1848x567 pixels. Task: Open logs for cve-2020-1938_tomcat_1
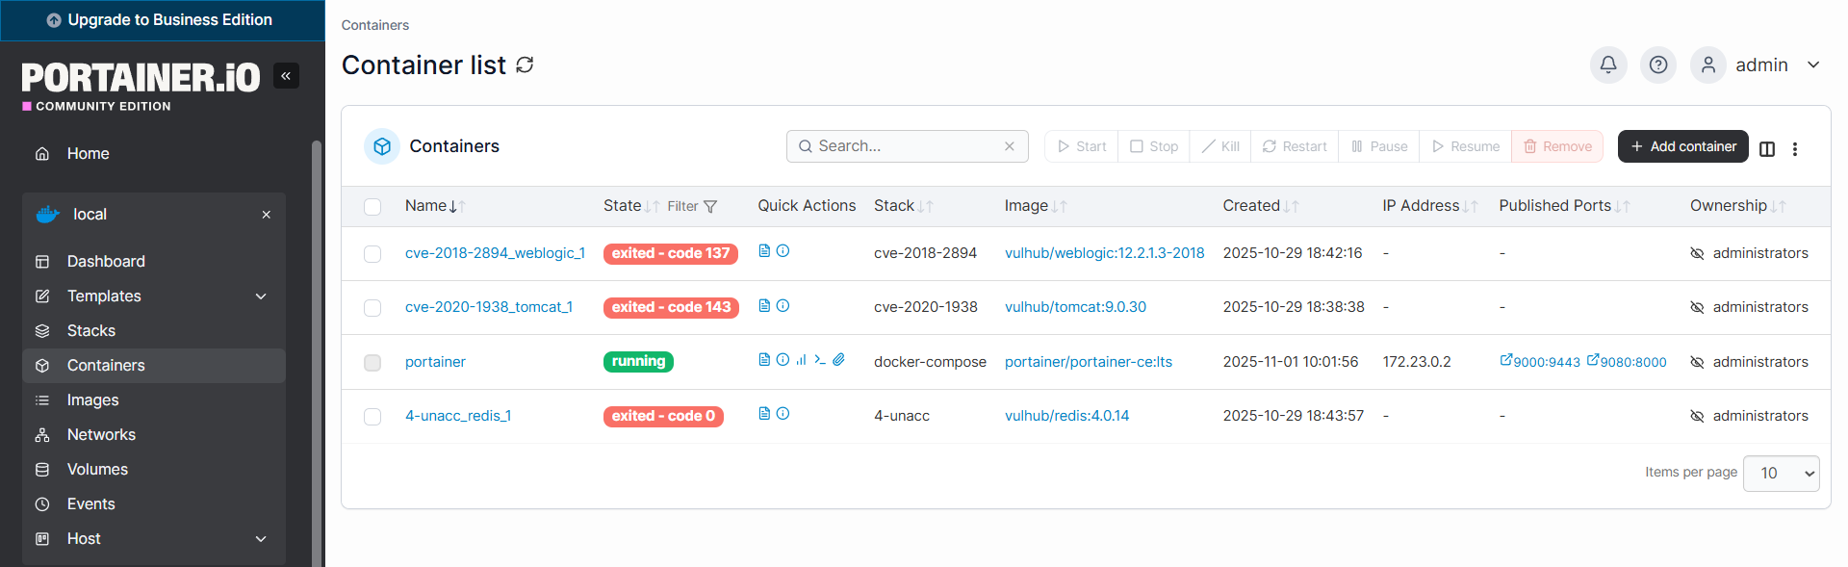coord(764,305)
